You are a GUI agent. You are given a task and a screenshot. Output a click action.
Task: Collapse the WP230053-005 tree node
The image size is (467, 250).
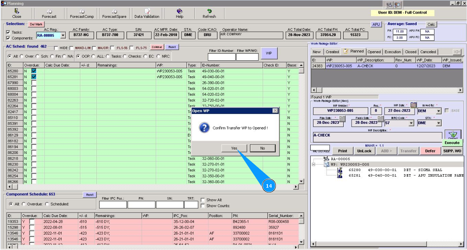tap(314, 164)
